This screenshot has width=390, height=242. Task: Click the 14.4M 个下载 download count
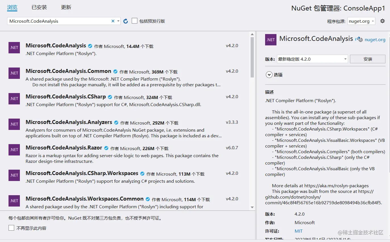(140, 46)
